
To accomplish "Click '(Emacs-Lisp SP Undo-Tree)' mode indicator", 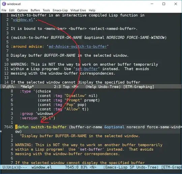I will (x=131, y=167).
